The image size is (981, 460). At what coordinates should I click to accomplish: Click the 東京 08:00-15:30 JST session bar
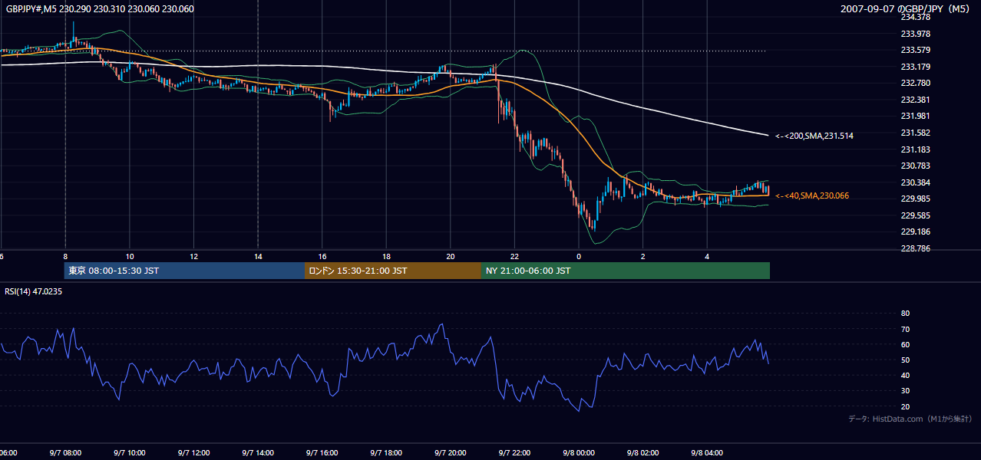click(x=184, y=271)
